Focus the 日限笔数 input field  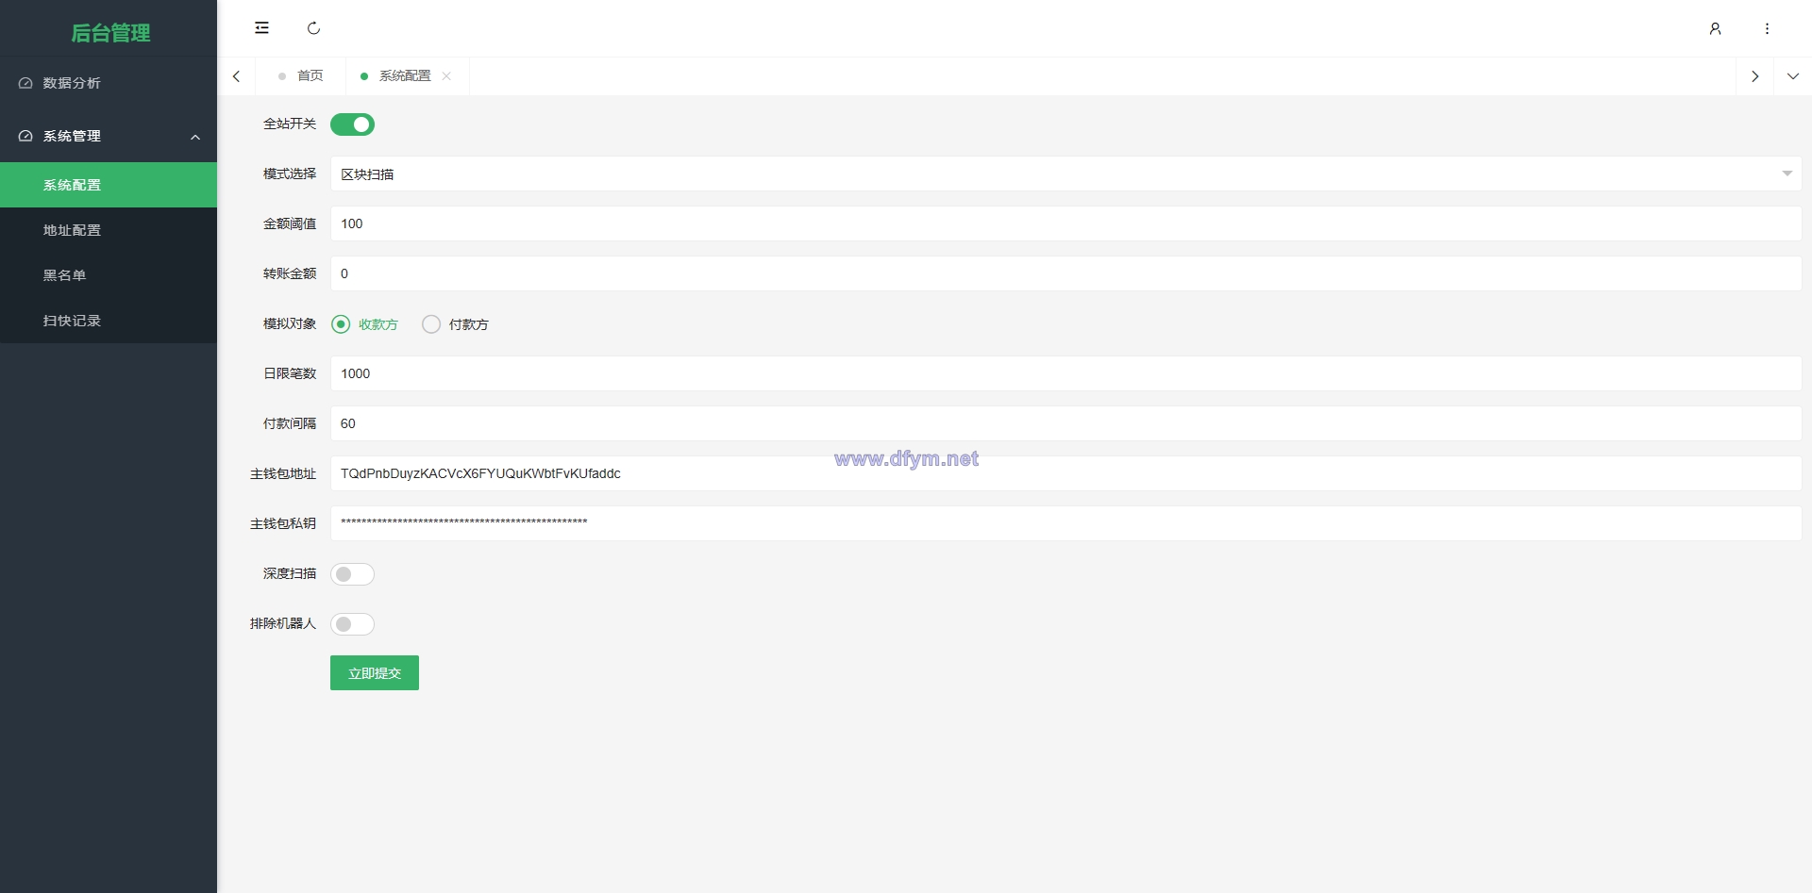(1065, 373)
